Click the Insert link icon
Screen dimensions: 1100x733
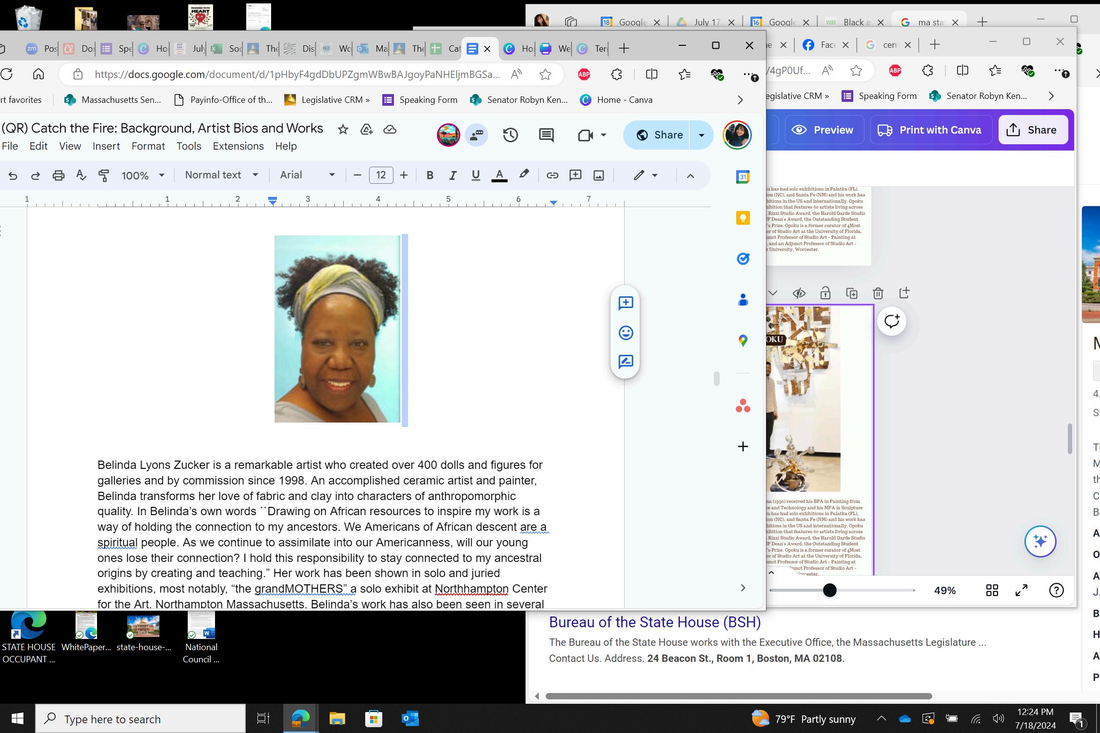tap(552, 175)
